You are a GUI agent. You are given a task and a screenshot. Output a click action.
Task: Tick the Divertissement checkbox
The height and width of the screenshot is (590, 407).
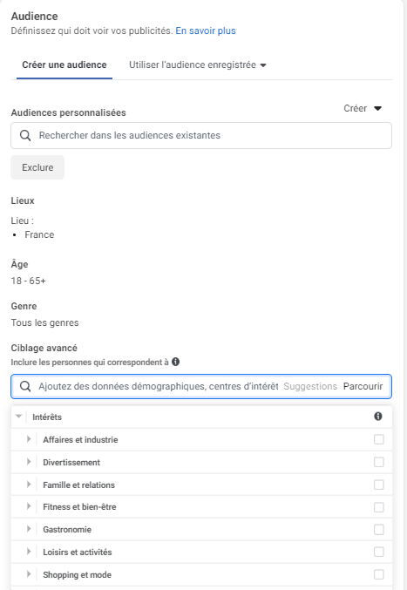pyautogui.click(x=379, y=462)
